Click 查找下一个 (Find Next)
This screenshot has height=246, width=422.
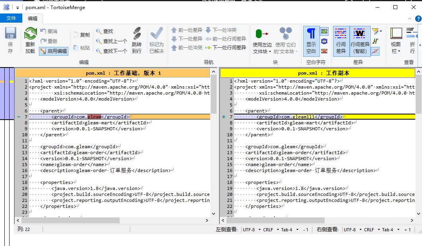coord(112,51)
